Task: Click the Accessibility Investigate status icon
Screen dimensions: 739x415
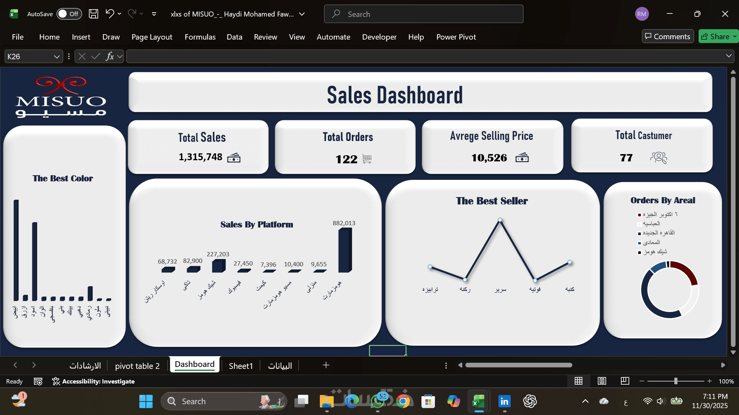Action: (x=56, y=381)
